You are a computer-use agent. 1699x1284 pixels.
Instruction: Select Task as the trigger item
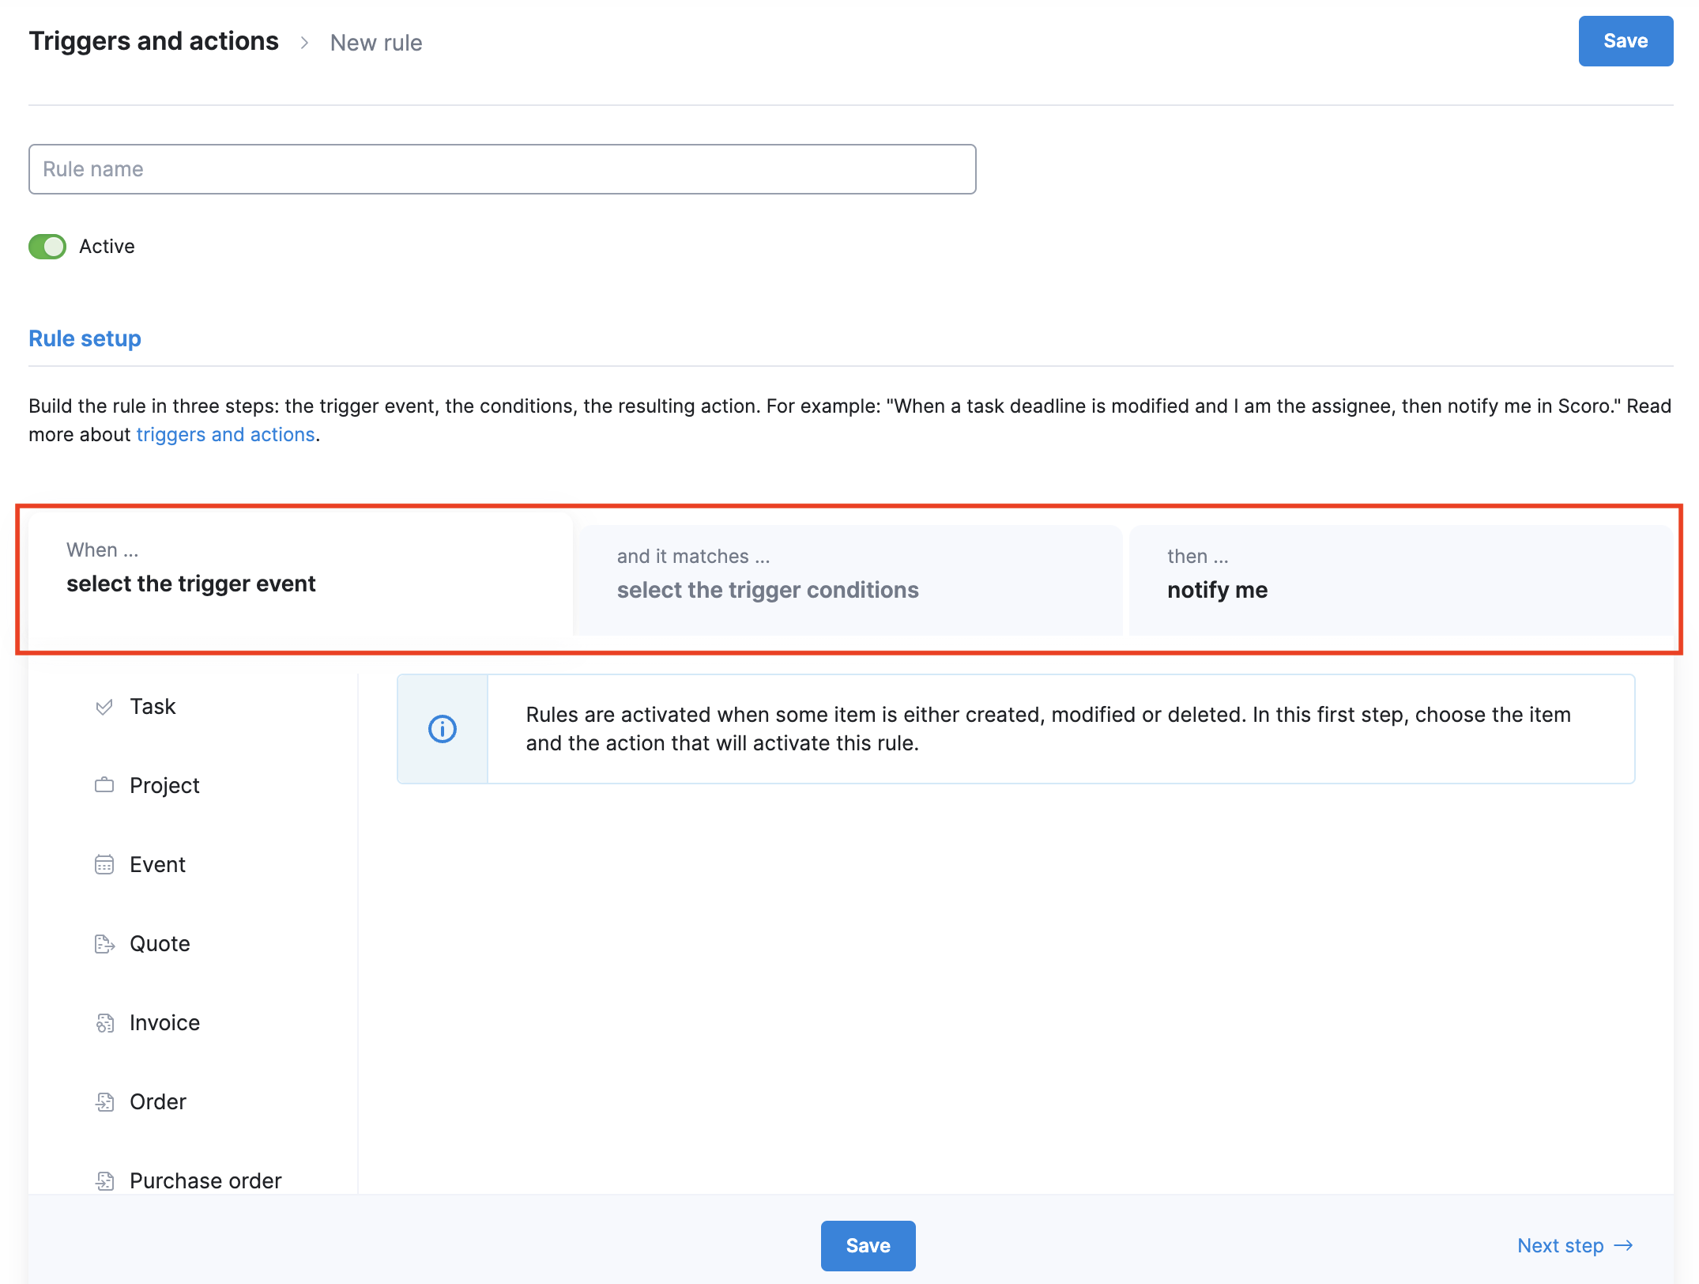153,707
